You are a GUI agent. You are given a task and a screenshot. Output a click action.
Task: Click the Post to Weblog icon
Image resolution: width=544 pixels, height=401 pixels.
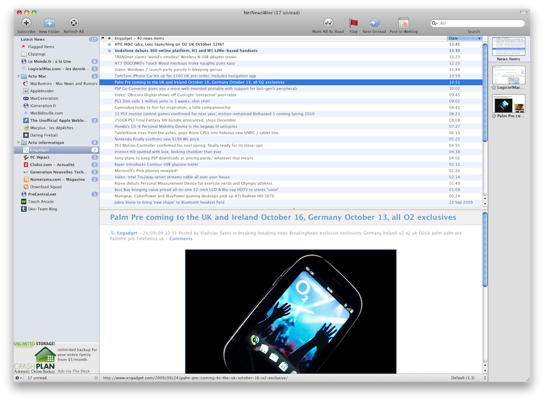coord(404,23)
